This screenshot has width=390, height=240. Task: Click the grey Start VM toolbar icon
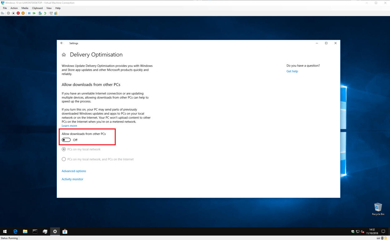tap(8, 13)
